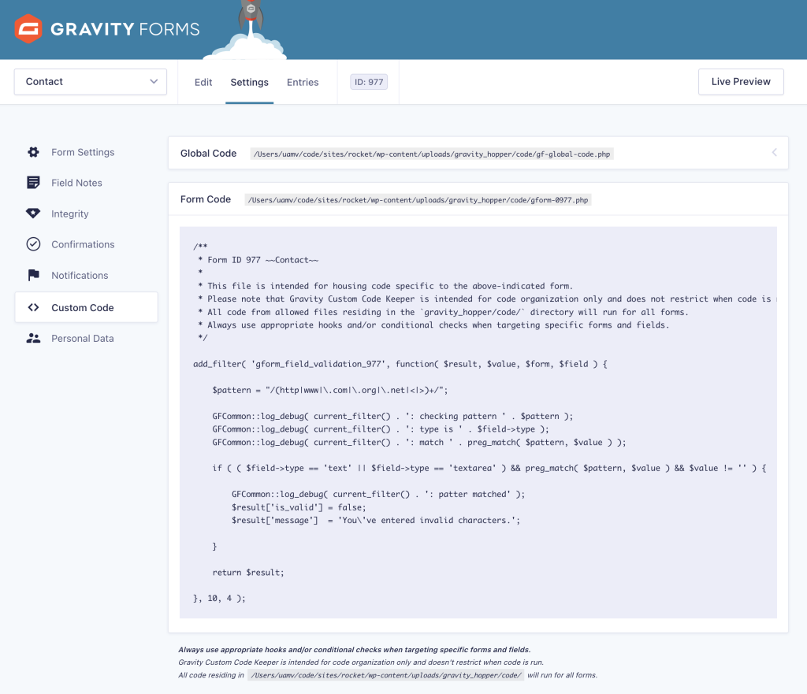Viewport: 807px width, 694px height.
Task: Click the Integrity shield icon
Action: (x=32, y=213)
